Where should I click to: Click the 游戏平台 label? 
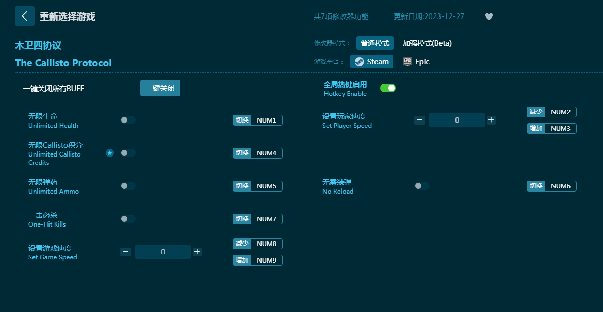coord(329,62)
